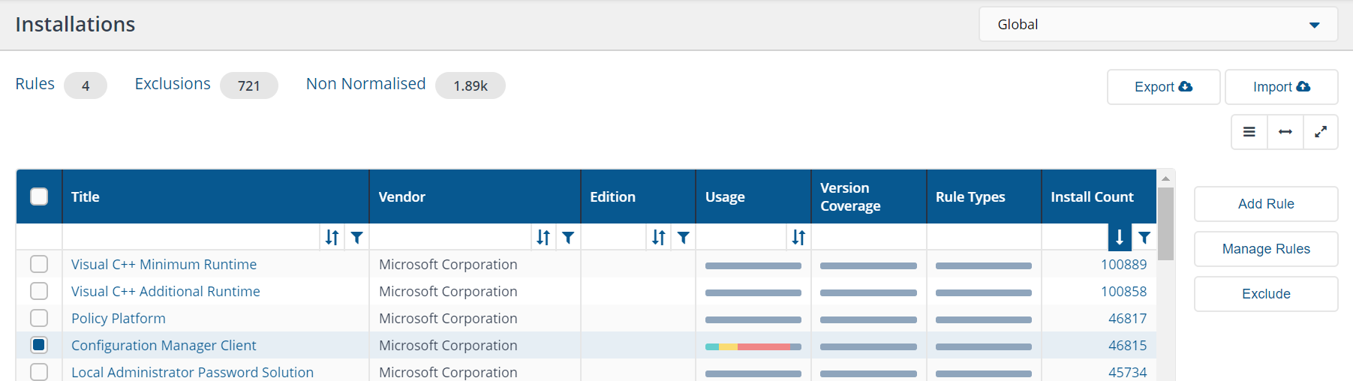Open the Title column filter icon

[x=357, y=238]
